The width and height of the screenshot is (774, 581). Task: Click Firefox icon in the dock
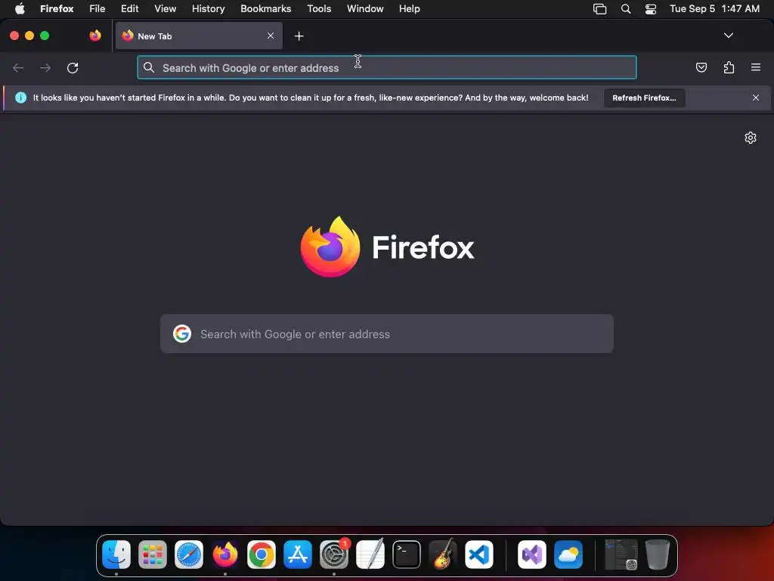click(225, 555)
